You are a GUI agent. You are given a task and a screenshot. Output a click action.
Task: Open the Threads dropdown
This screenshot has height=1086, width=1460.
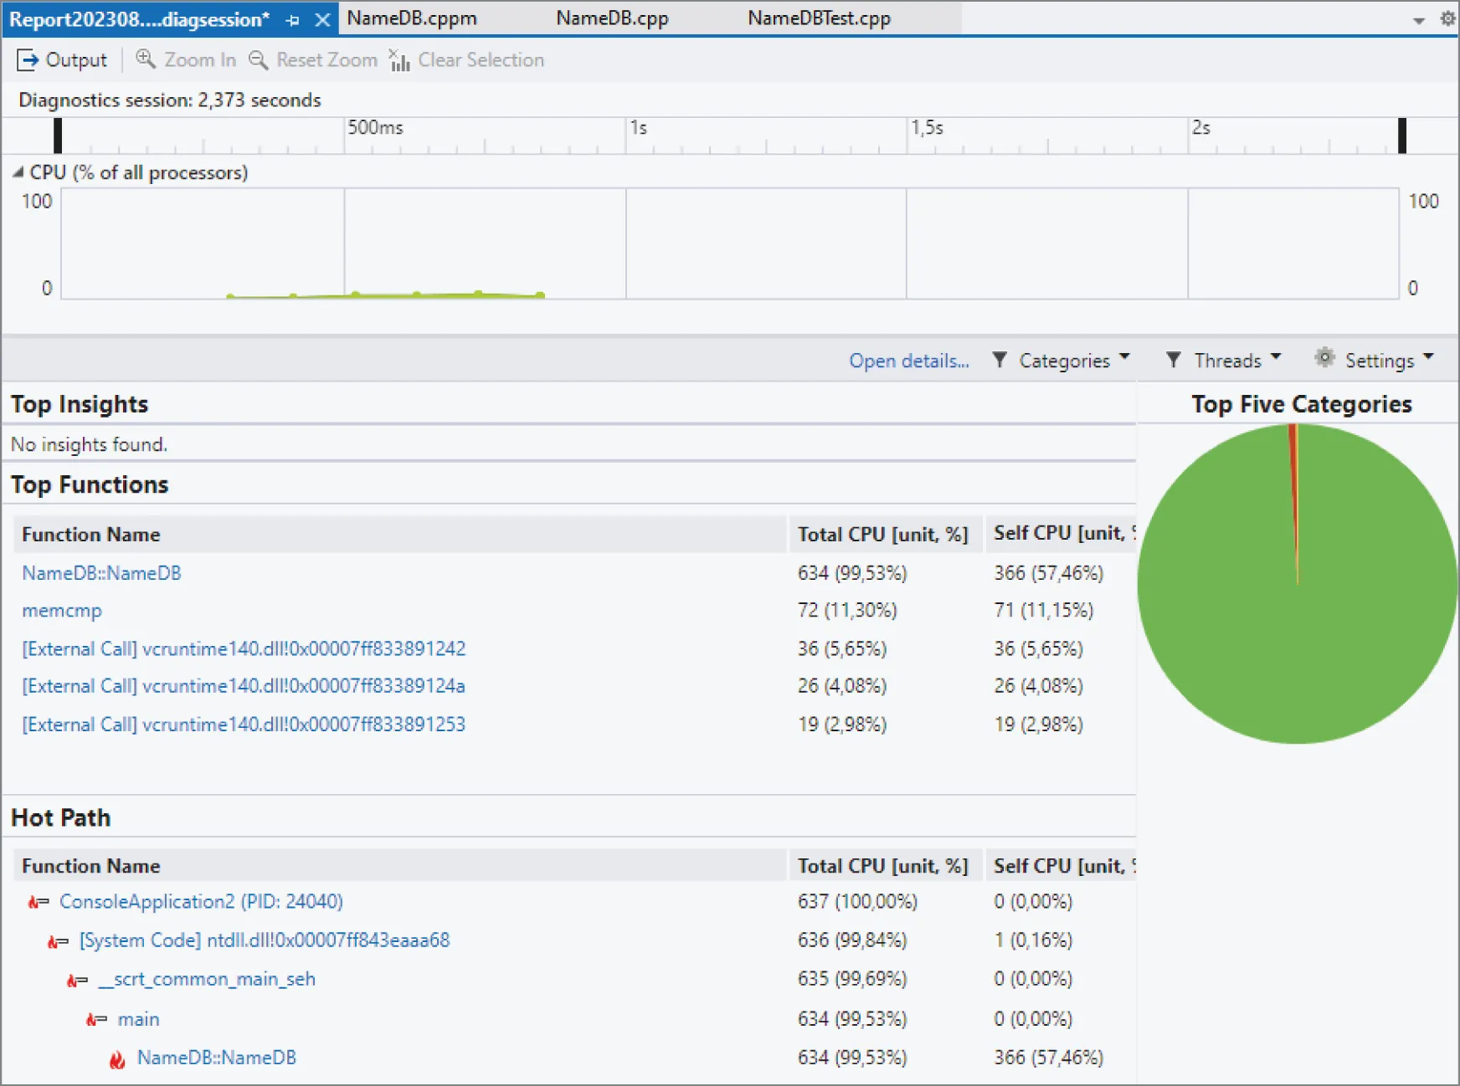click(x=1276, y=360)
